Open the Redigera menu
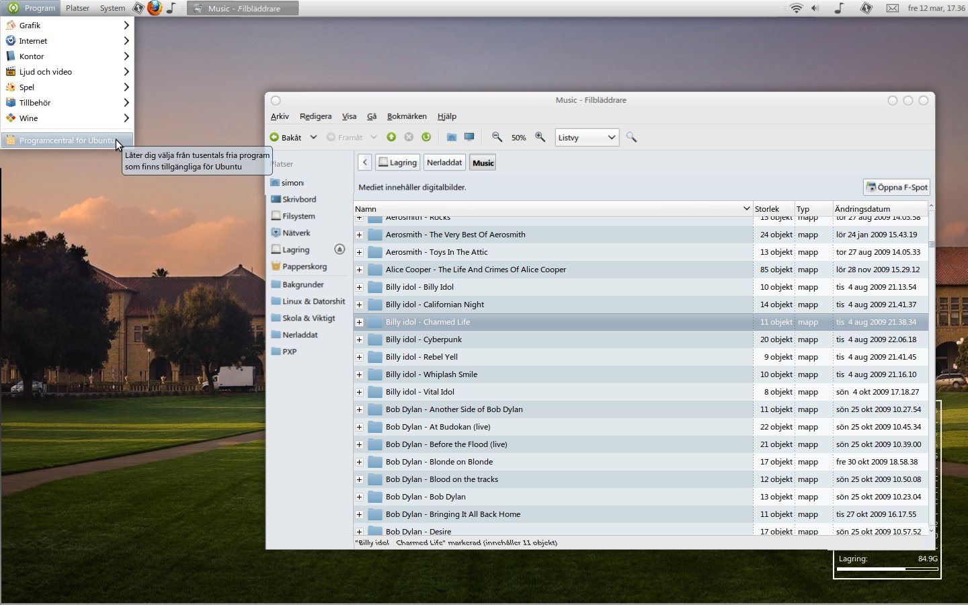Image resolution: width=968 pixels, height=605 pixels. [x=315, y=116]
